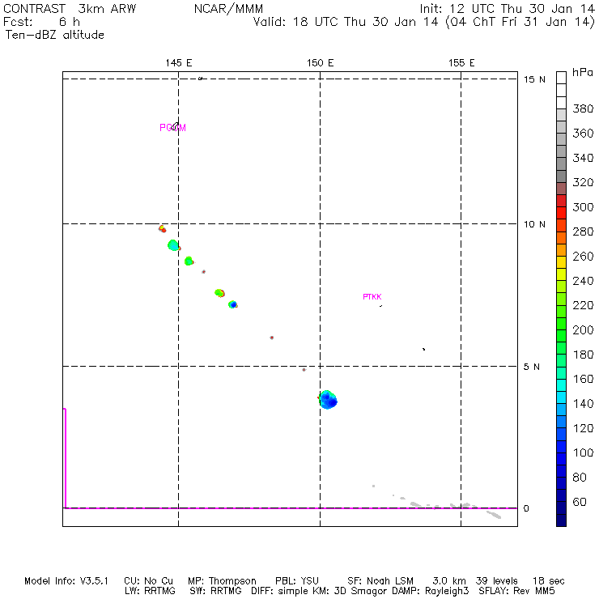Viewport: 599px width, 599px height.
Task: Click the '39 levels' text
Action: [x=497, y=581]
